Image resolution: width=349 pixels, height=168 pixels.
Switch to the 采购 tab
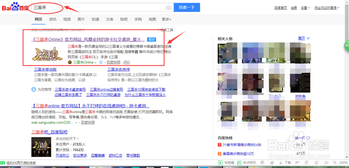coord(138,20)
